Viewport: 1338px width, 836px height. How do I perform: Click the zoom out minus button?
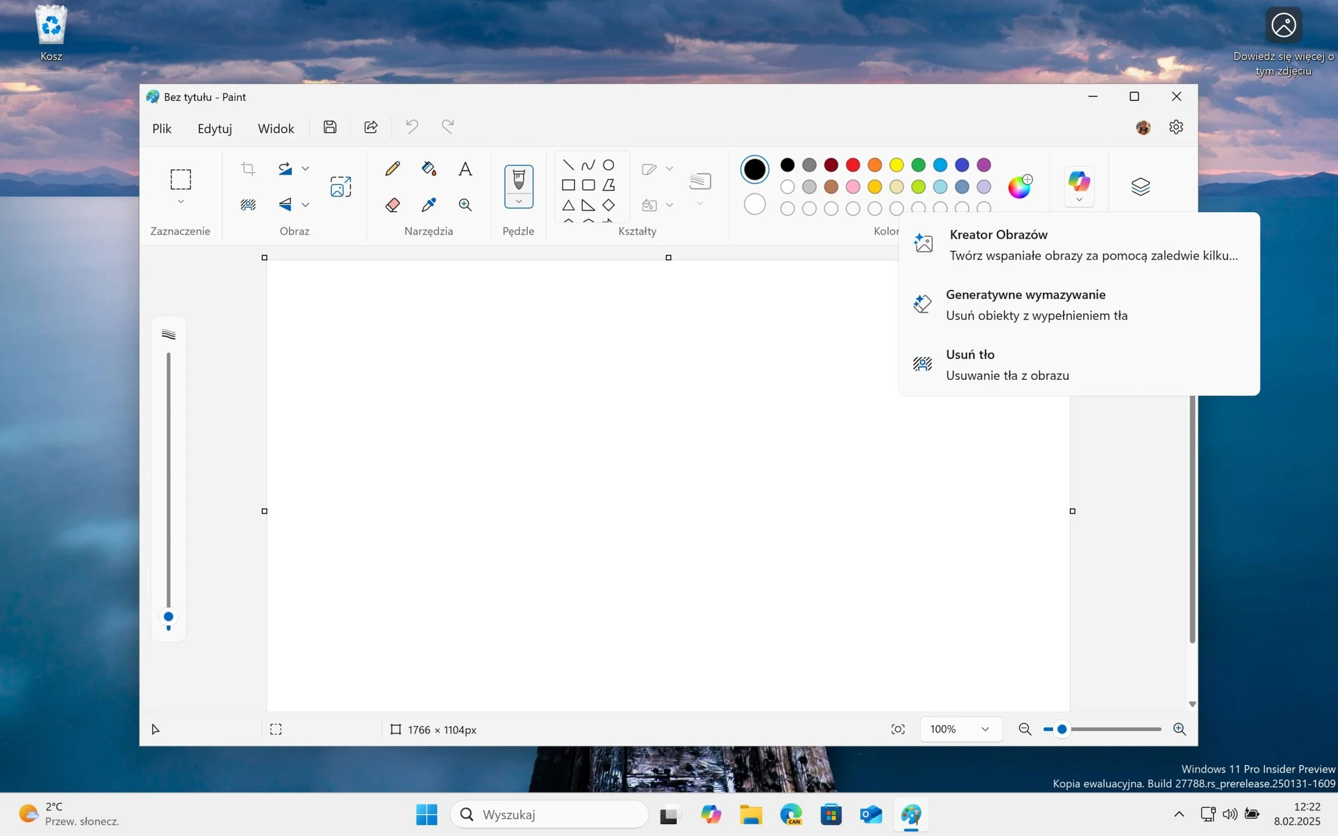pyautogui.click(x=1024, y=729)
